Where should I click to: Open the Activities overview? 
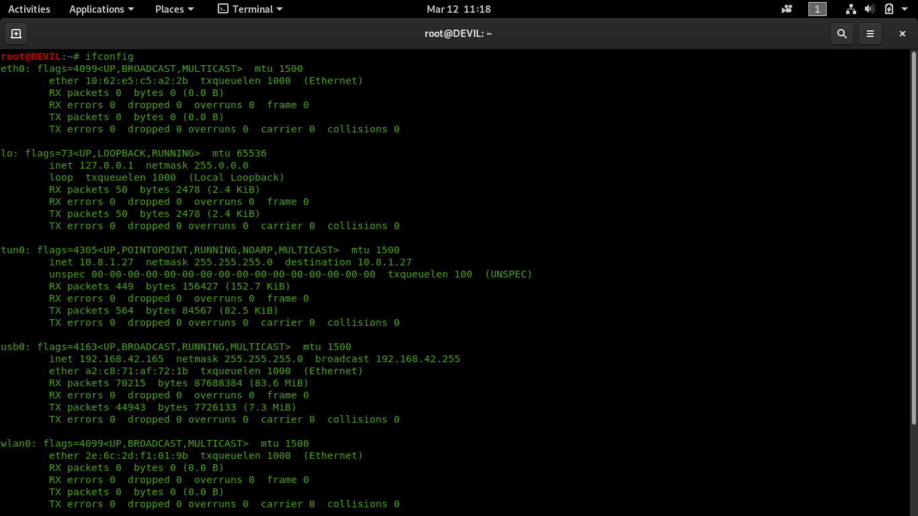29,9
